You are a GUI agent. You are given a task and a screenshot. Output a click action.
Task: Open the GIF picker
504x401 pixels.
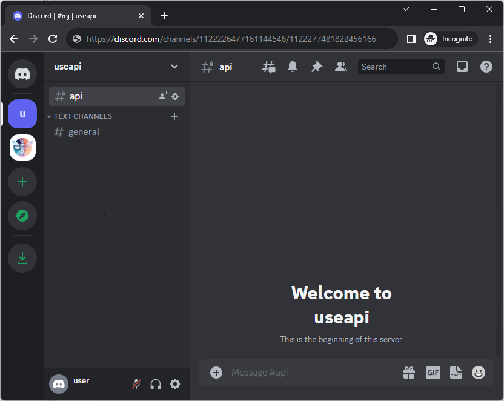click(x=433, y=373)
